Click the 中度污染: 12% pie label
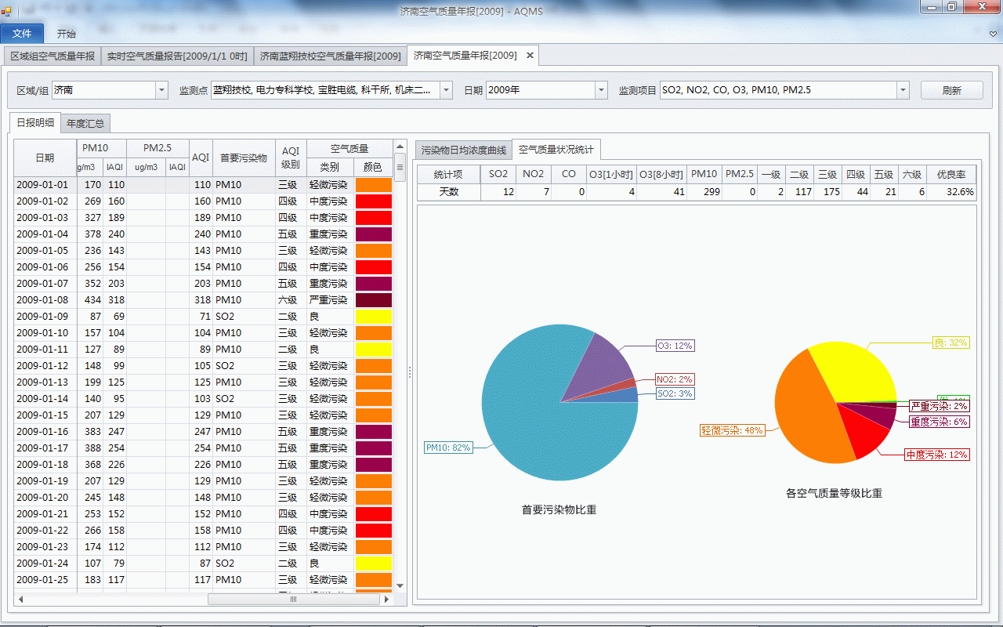The height and width of the screenshot is (627, 1003). tap(936, 455)
